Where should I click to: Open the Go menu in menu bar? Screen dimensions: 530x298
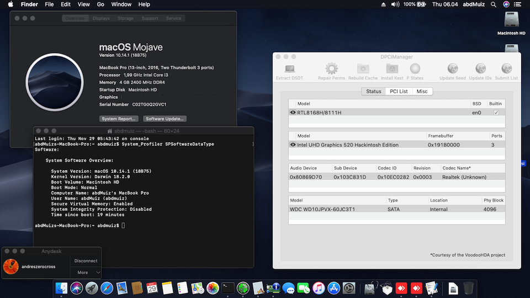100,4
